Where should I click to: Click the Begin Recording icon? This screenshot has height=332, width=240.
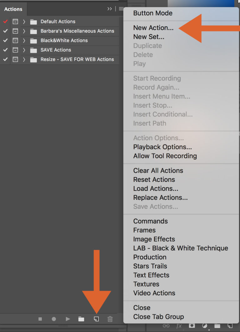coord(54,319)
